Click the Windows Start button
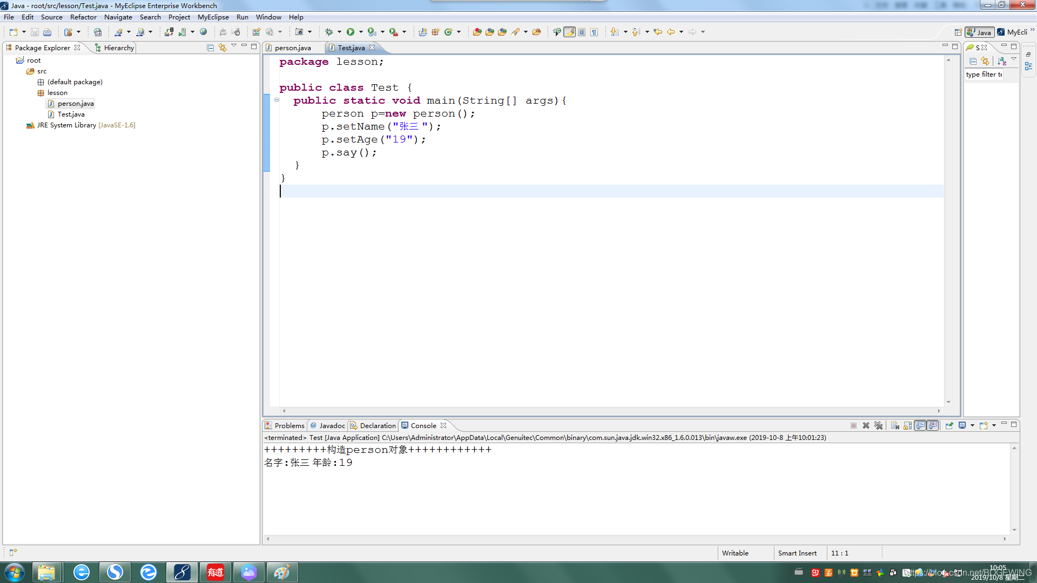The height and width of the screenshot is (583, 1037). coord(15,572)
